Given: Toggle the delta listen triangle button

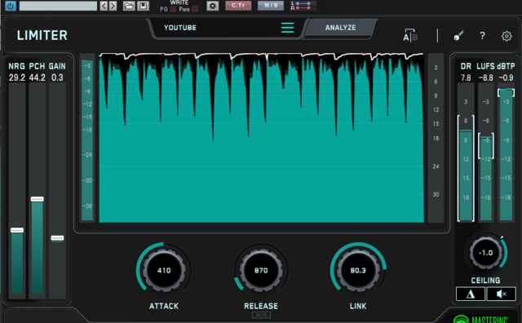Looking at the screenshot, I should coord(471,294).
